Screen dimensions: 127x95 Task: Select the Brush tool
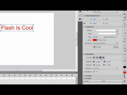tap(125, 39)
